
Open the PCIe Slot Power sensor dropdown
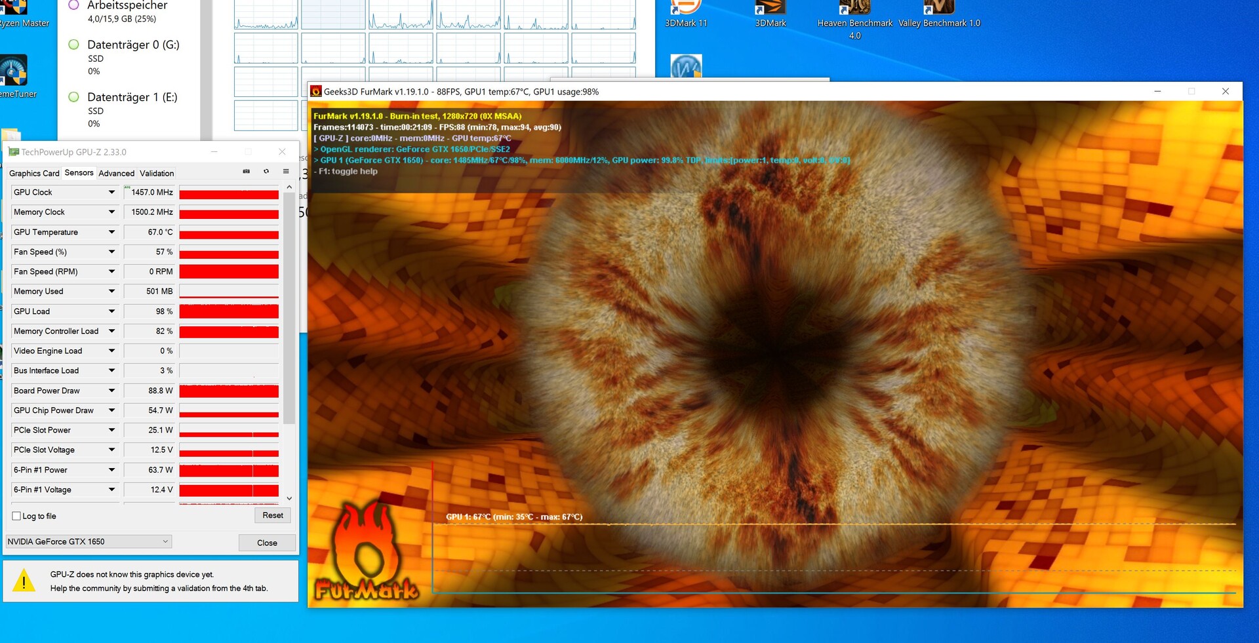point(111,430)
